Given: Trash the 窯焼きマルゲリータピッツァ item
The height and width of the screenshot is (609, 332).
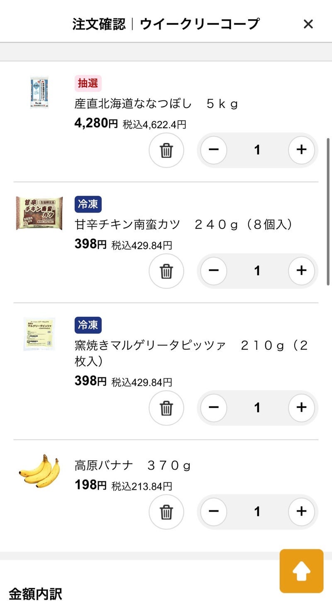Looking at the screenshot, I should (166, 408).
